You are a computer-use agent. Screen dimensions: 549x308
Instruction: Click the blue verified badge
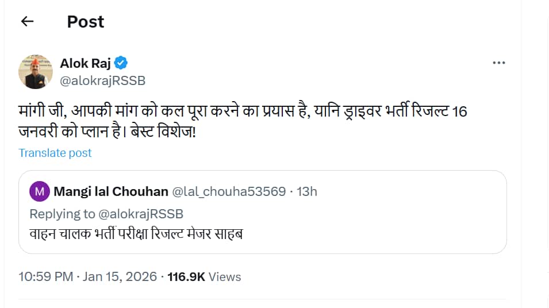tap(121, 63)
